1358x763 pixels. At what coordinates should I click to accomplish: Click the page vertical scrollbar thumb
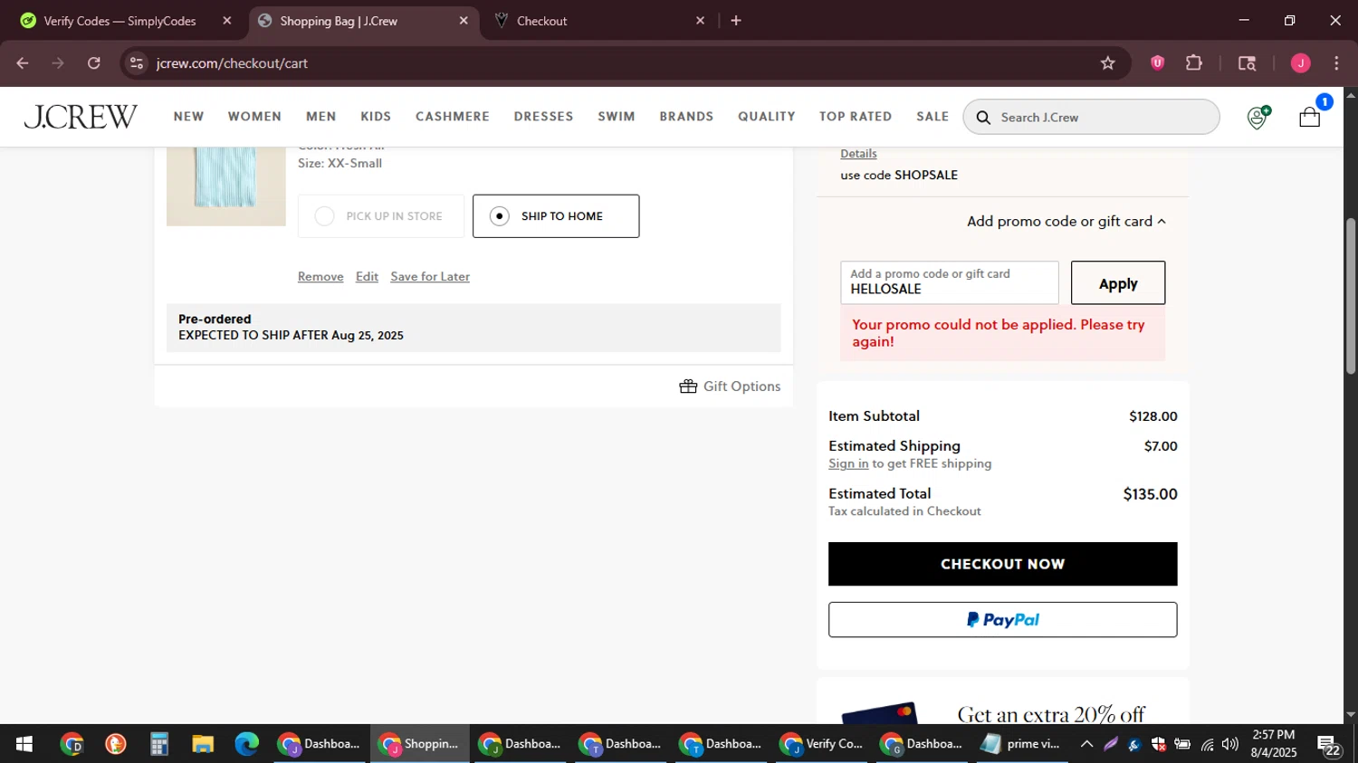[x=1351, y=296]
